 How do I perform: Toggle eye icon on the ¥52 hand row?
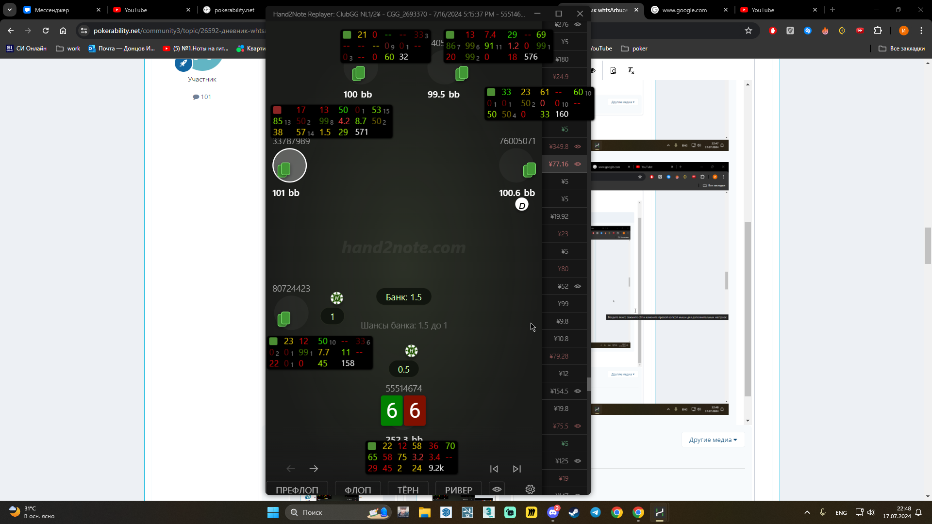pyautogui.click(x=578, y=286)
